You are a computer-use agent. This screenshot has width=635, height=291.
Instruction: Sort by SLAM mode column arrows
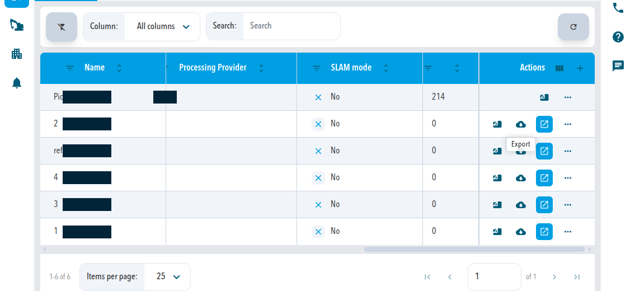point(386,68)
